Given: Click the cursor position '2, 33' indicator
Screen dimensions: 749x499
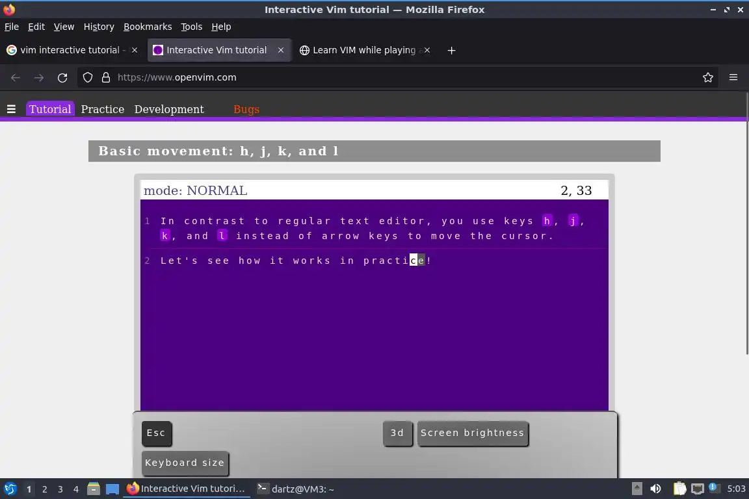Looking at the screenshot, I should coord(576,190).
